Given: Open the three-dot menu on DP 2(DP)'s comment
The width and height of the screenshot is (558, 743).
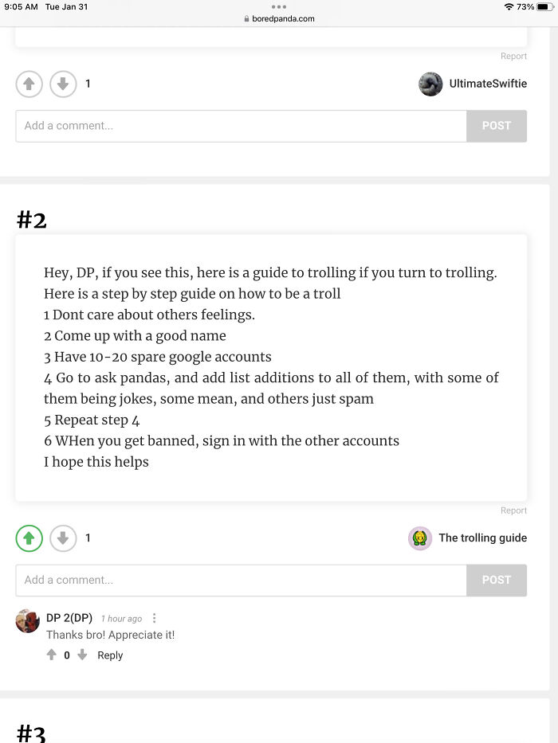Looking at the screenshot, I should [x=154, y=618].
